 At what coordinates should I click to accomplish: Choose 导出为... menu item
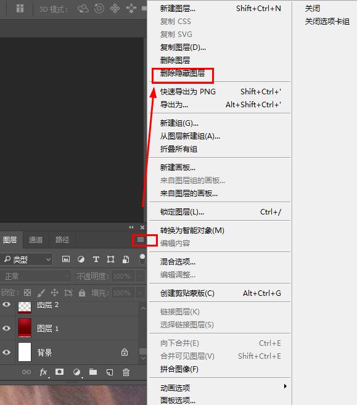click(x=174, y=105)
